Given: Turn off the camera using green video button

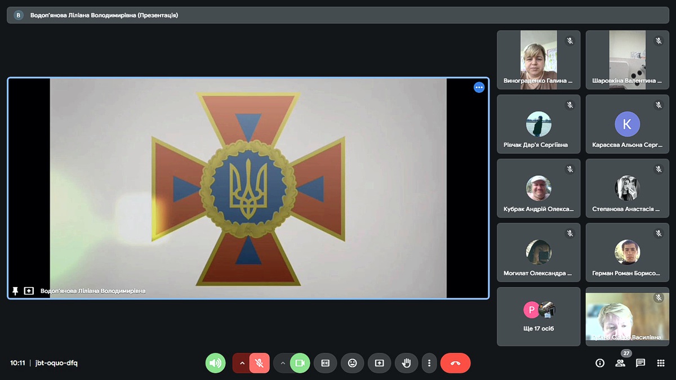Looking at the screenshot, I should [300, 363].
